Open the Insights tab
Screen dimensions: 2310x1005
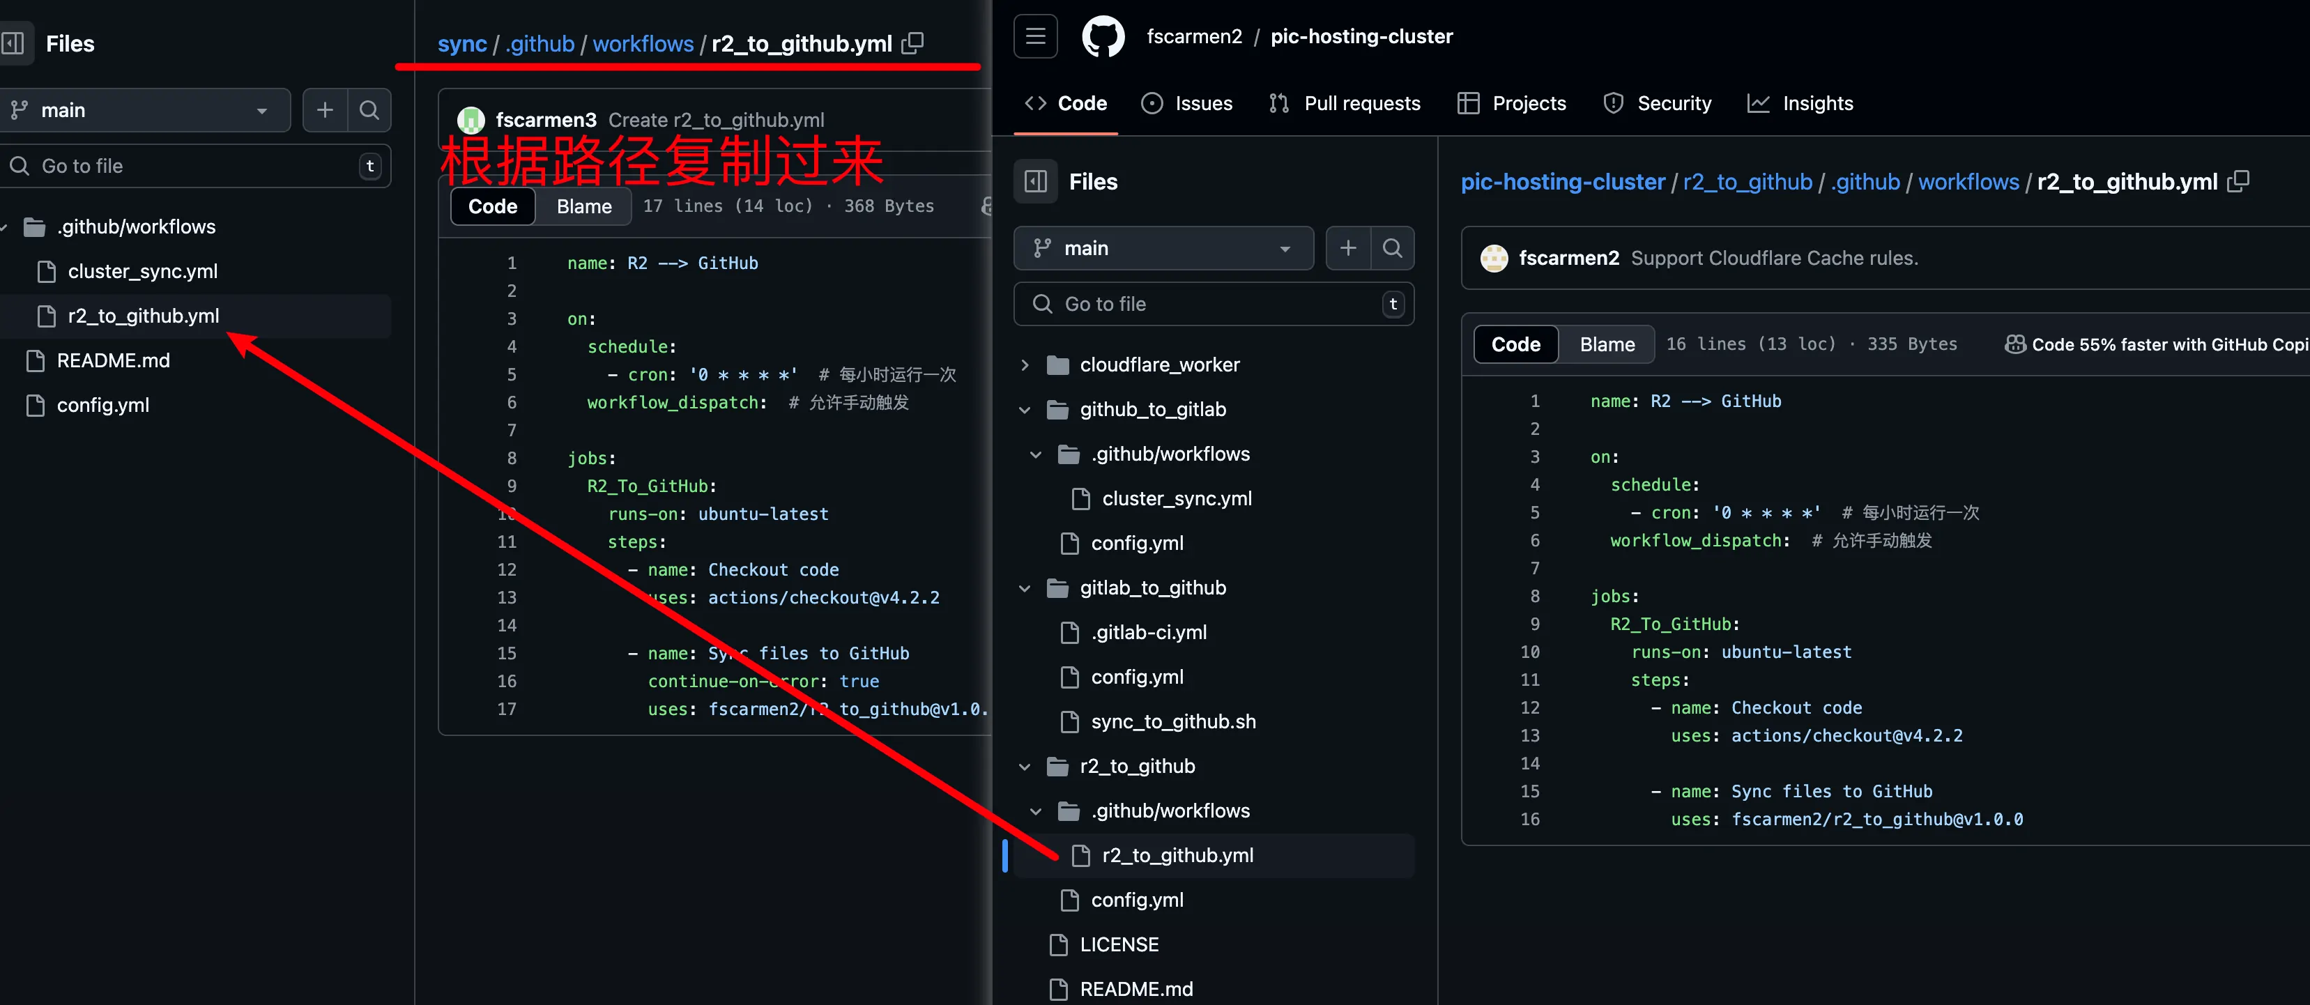coord(1800,103)
